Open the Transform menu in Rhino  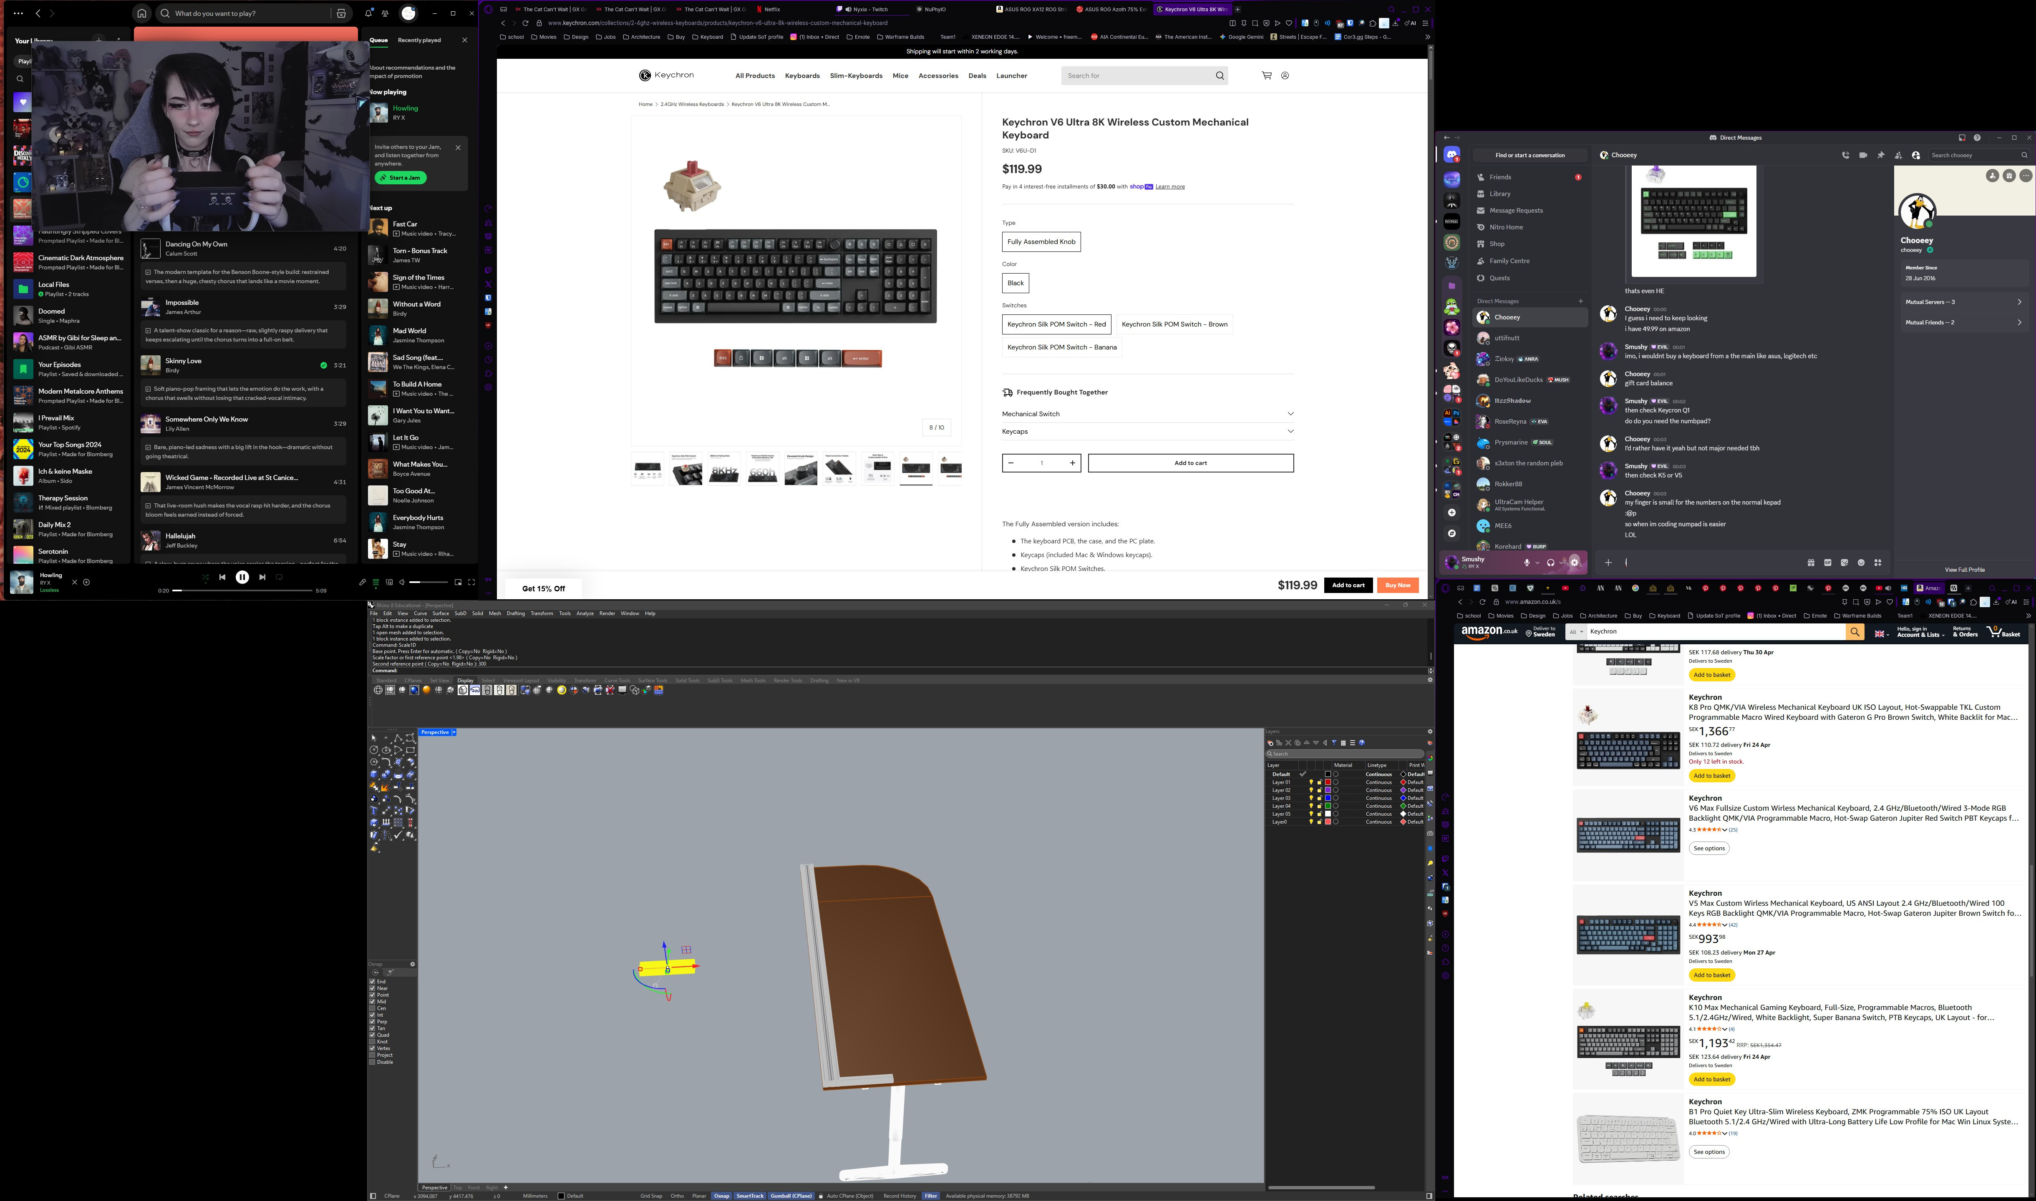tap(542, 613)
